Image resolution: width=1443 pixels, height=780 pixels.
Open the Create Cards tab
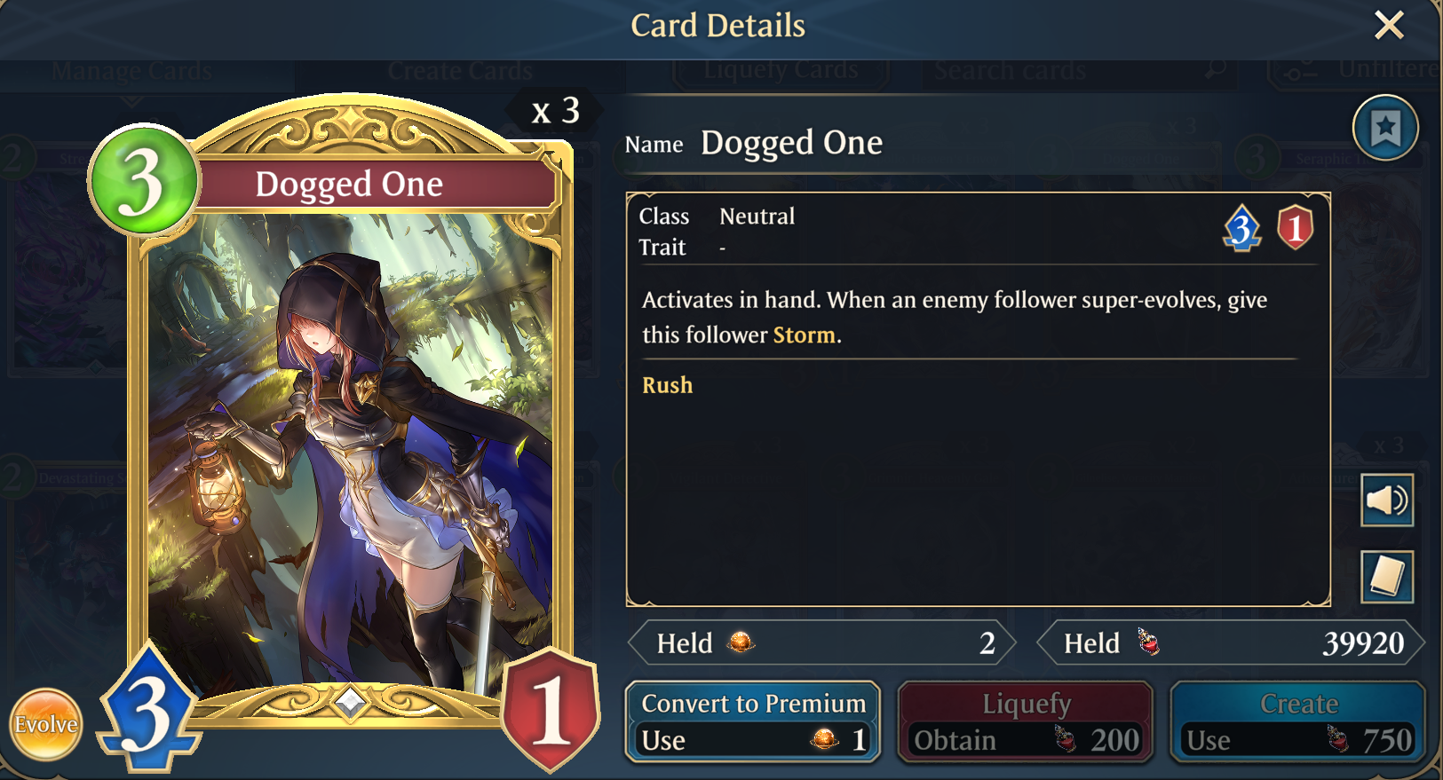460,71
